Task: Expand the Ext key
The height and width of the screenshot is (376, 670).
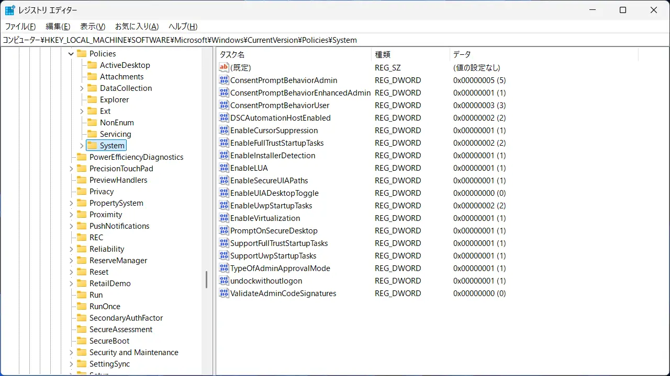Action: point(82,111)
